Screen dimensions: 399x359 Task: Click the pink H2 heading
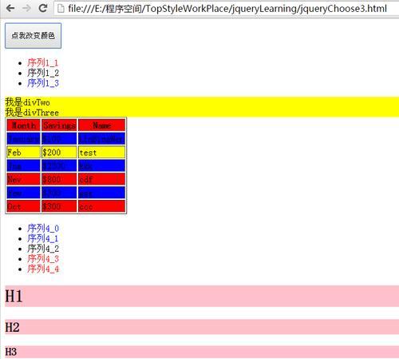[202, 327]
